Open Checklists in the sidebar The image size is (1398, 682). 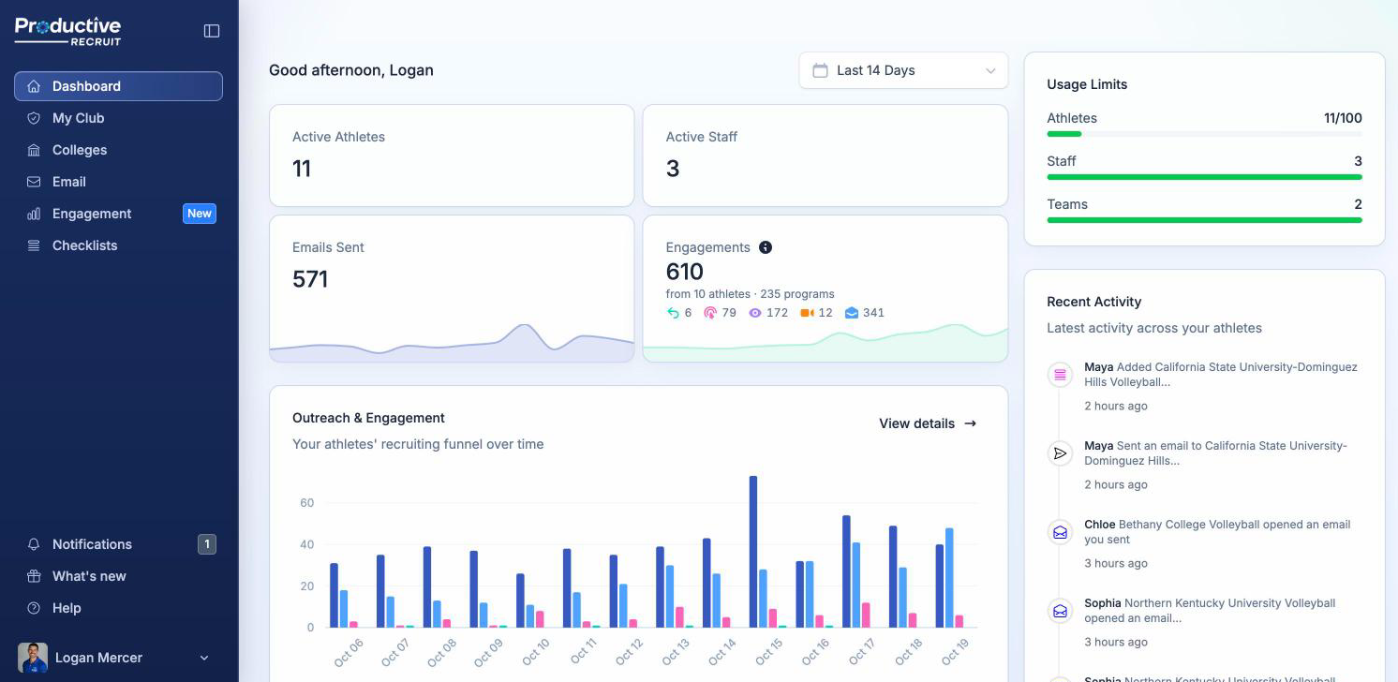tap(118, 245)
